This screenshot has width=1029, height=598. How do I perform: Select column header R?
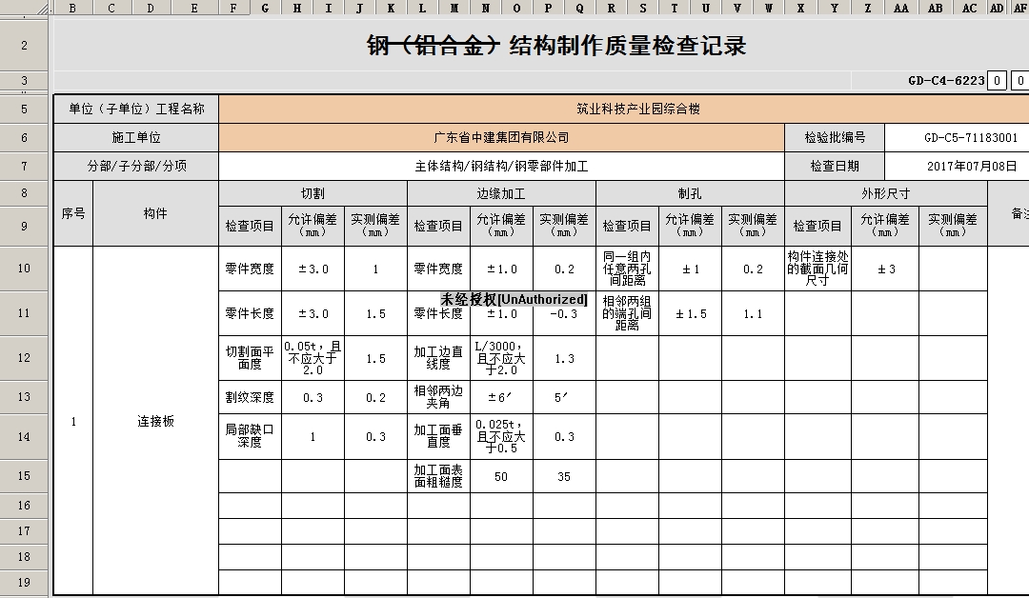click(x=612, y=8)
